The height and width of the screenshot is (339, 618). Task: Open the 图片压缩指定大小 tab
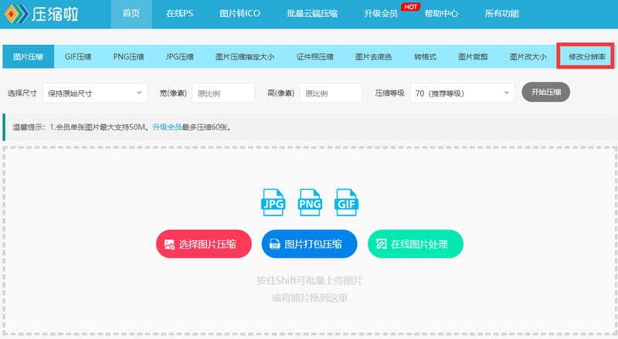click(245, 57)
